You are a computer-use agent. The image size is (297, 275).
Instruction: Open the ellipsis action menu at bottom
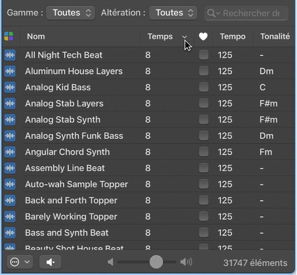[x=20, y=262]
